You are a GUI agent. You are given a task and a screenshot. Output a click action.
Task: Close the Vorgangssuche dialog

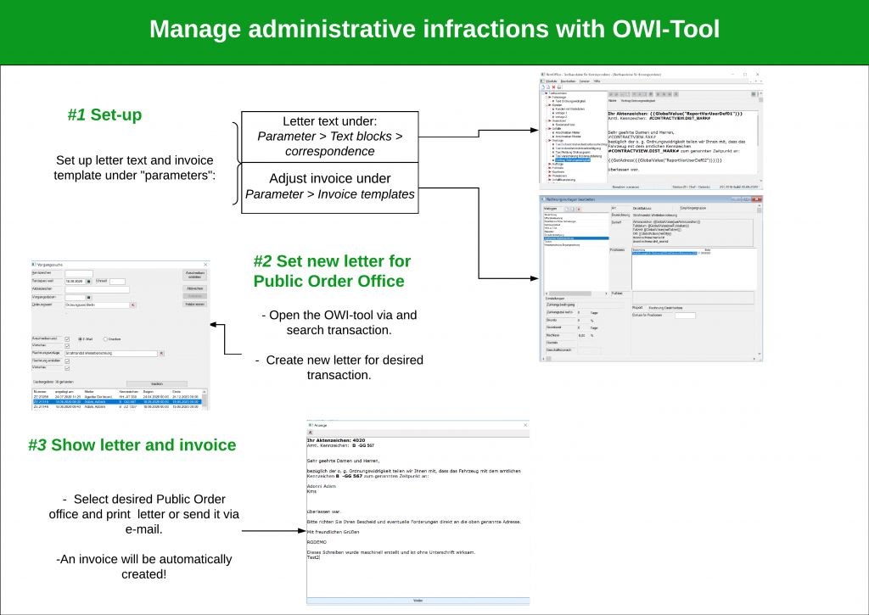(205, 265)
